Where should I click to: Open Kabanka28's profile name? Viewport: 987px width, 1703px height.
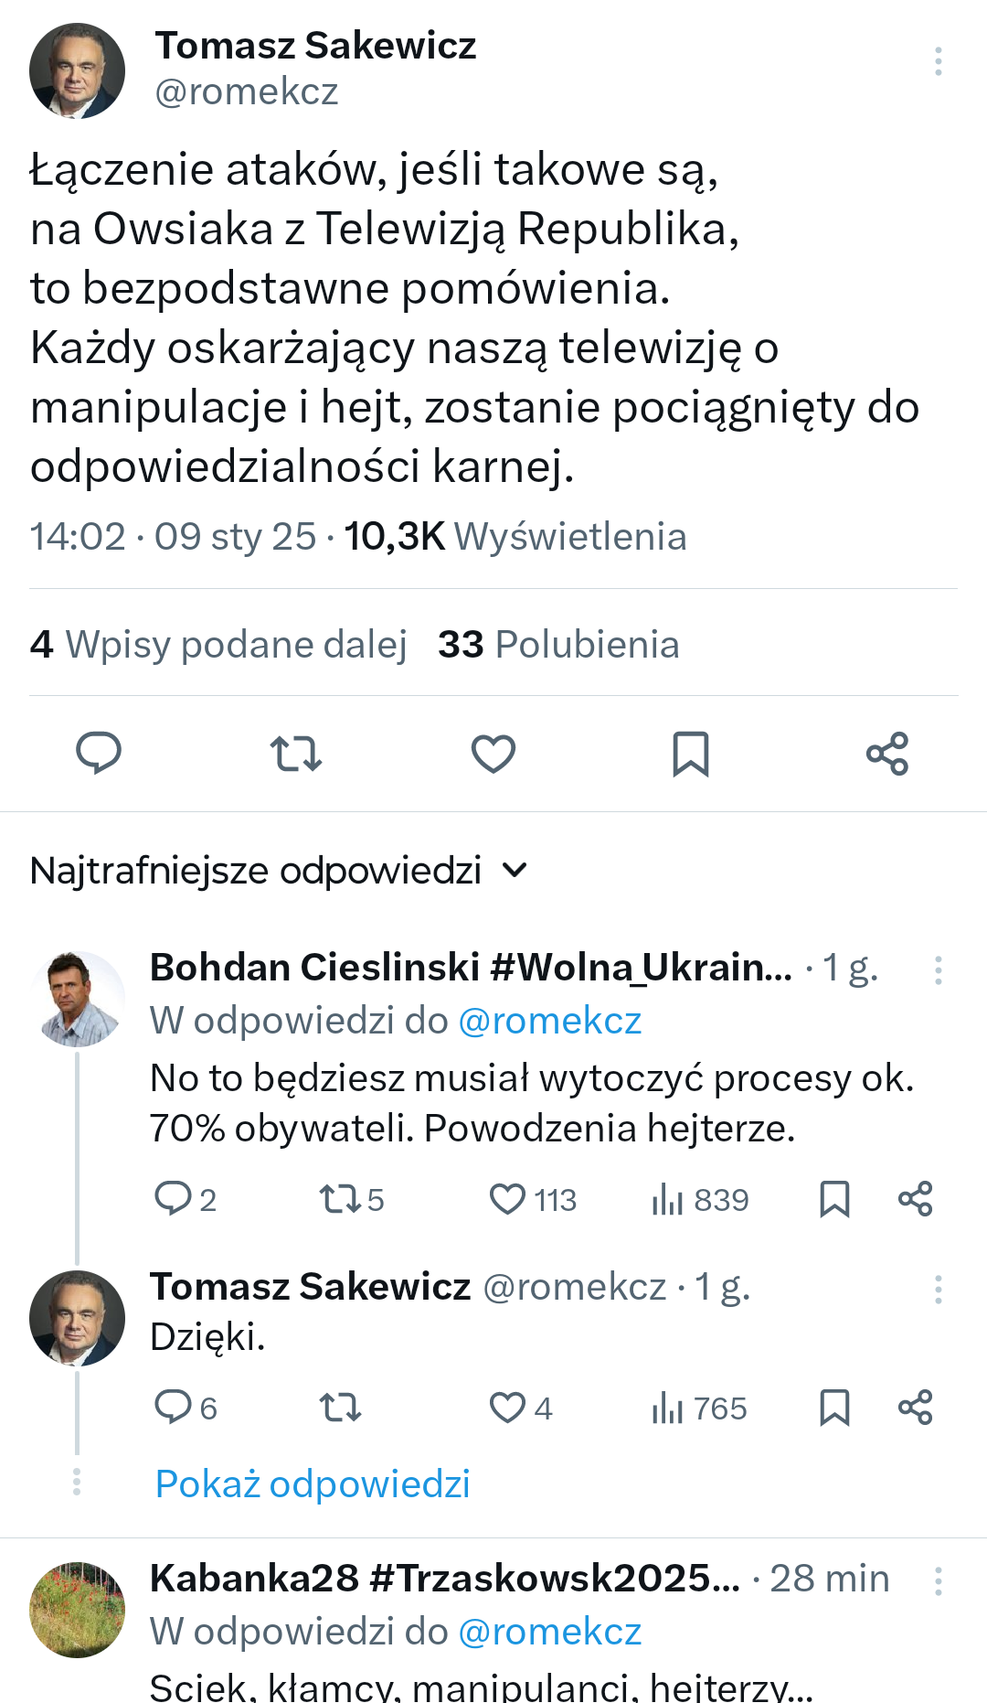[x=444, y=1579]
